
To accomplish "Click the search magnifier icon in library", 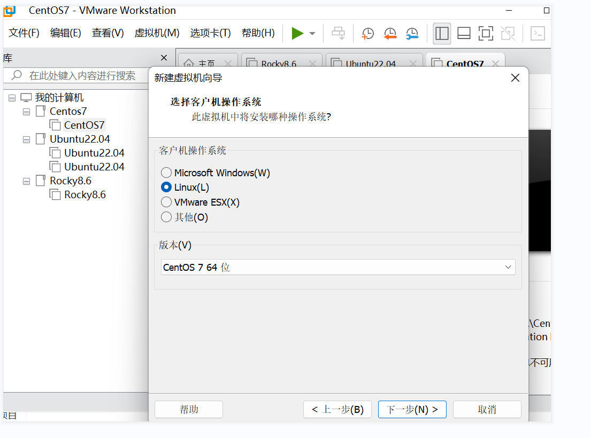I will tap(17, 75).
